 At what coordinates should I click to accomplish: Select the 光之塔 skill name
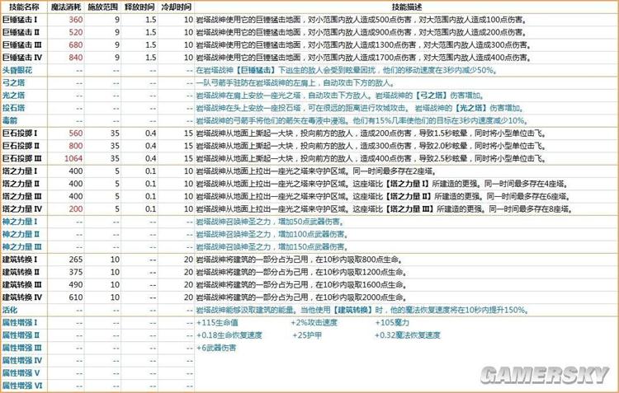click(12, 96)
